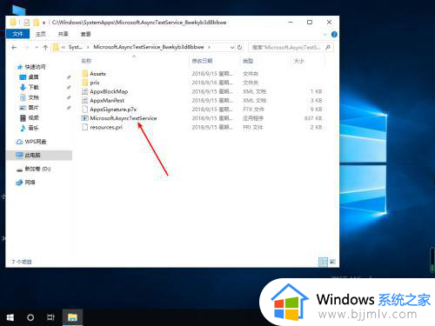Click File Explorer on the taskbar
Screen dimensions: 435x326
(x=72, y=317)
